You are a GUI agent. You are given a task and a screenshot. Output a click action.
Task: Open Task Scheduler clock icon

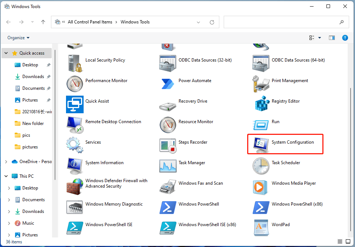point(261,166)
